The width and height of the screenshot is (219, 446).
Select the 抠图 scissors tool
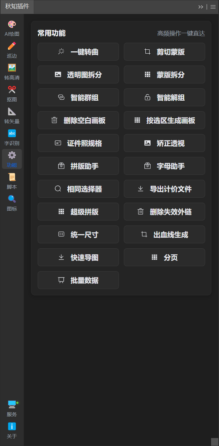coord(12,90)
